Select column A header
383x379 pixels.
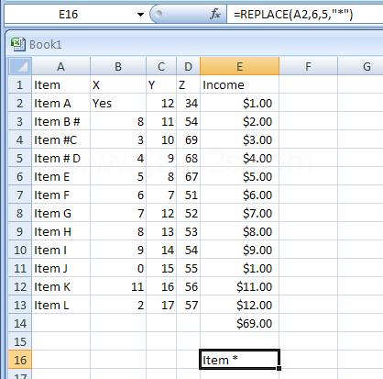[60, 66]
